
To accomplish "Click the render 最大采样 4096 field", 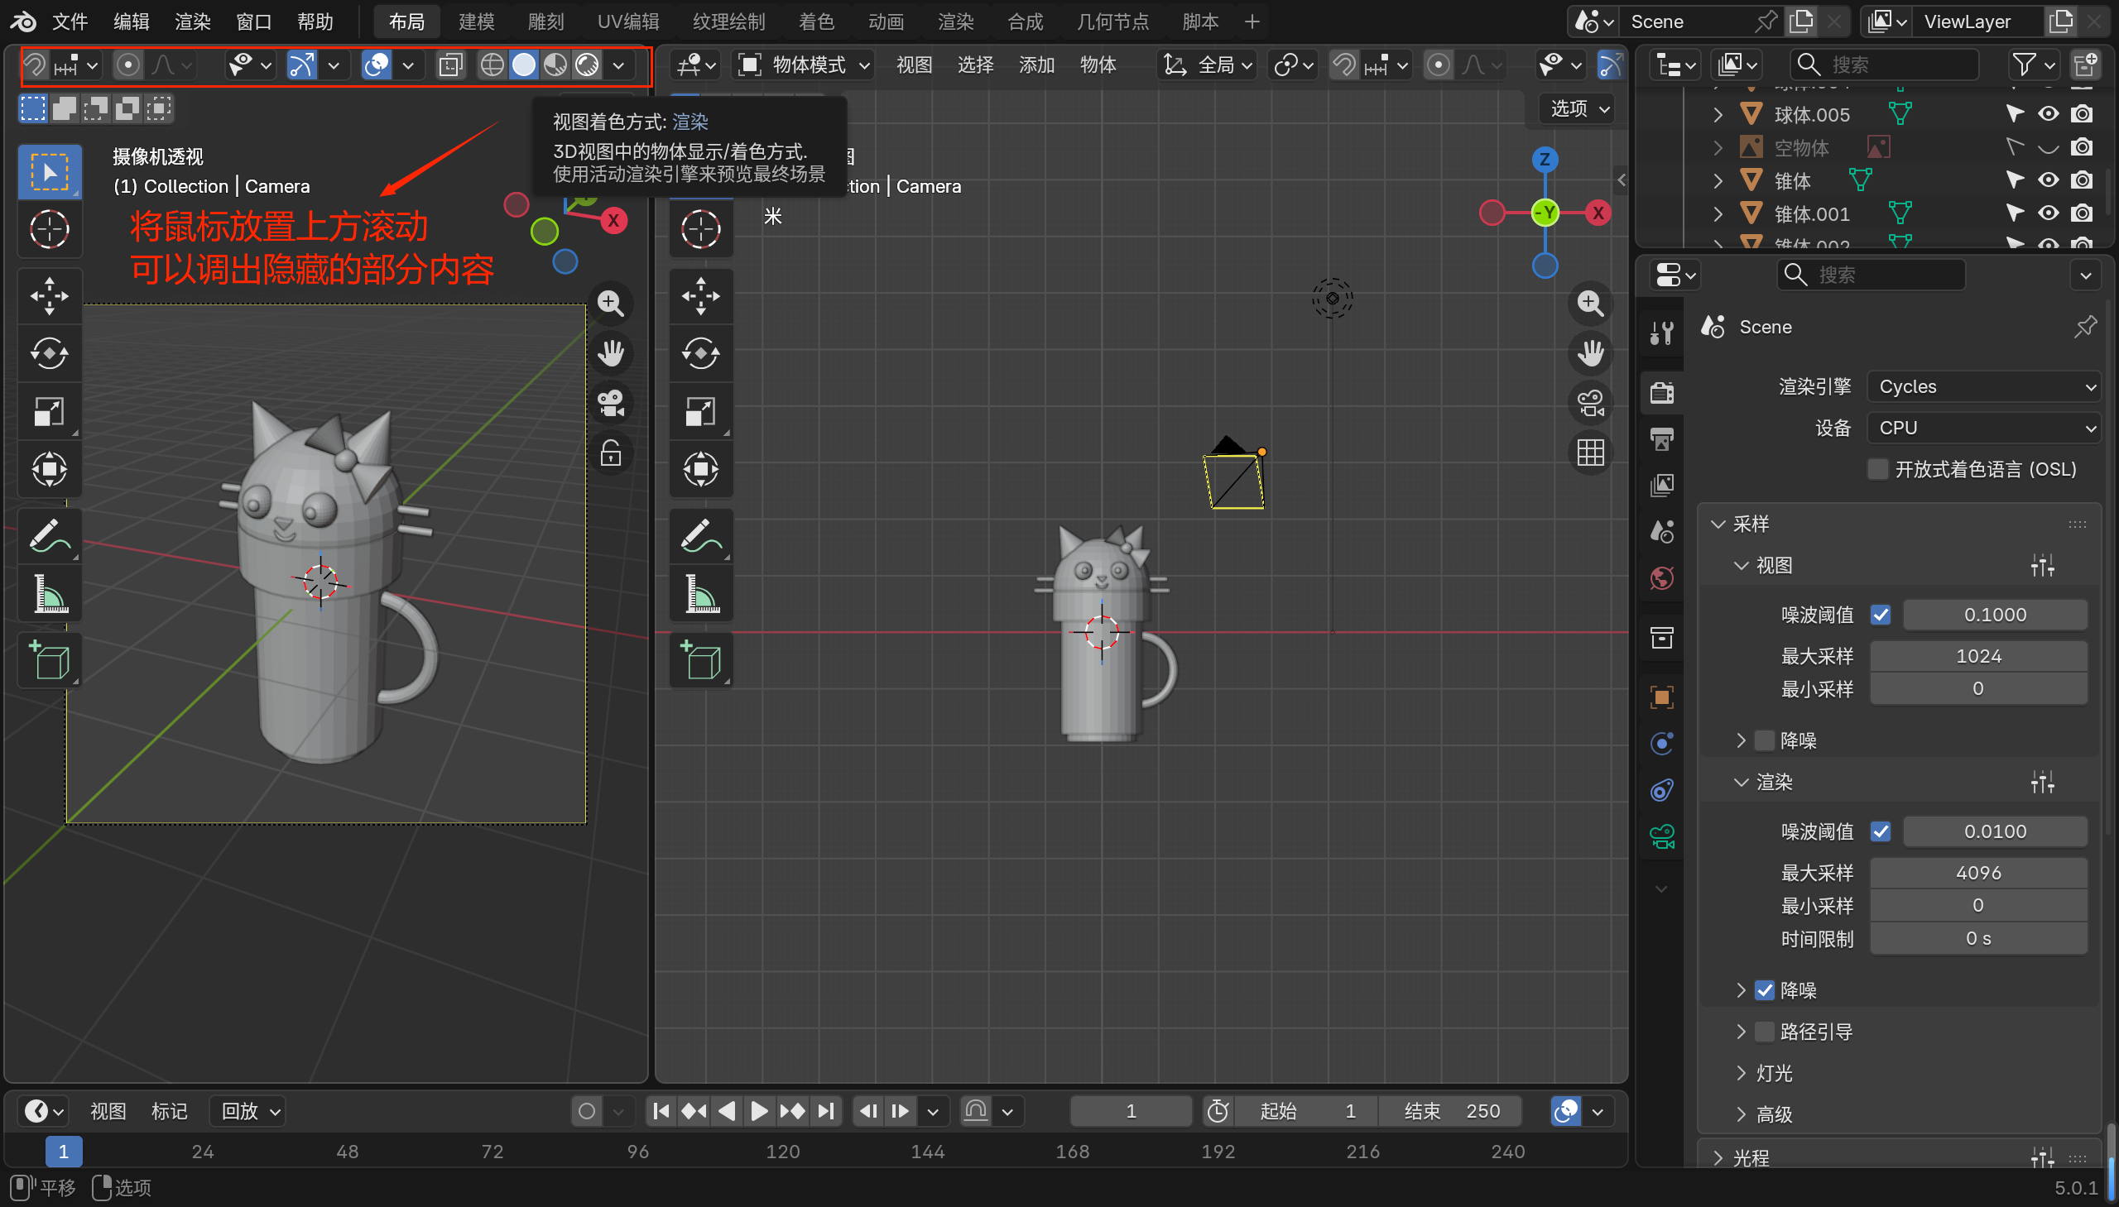I will click(1977, 872).
